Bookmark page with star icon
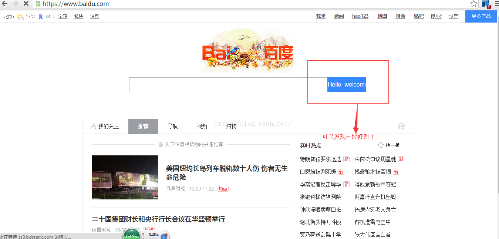This screenshot has width=499, height=239. click(473, 4)
